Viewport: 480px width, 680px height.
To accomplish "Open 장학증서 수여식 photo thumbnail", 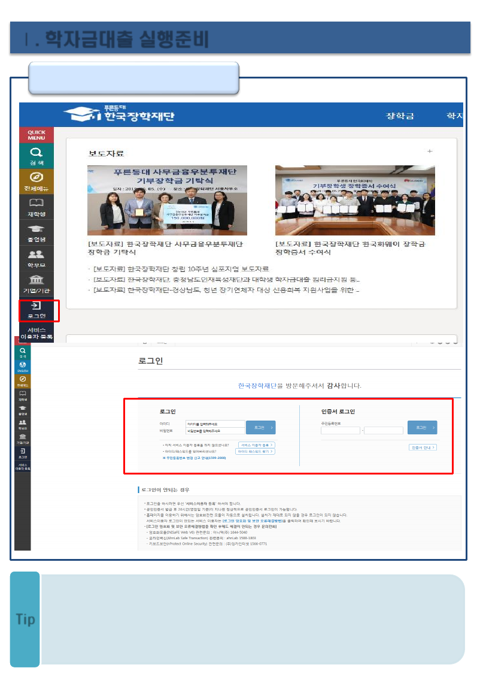I will (356, 200).
